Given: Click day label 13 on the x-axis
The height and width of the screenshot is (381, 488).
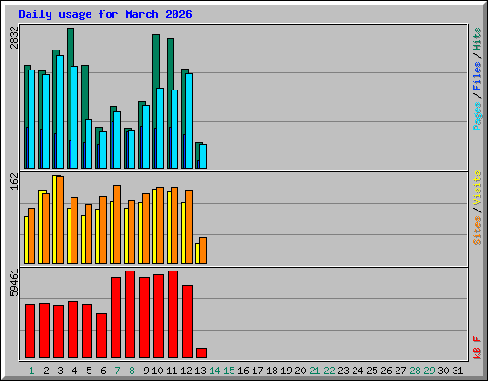Looking at the screenshot, I should [200, 371].
